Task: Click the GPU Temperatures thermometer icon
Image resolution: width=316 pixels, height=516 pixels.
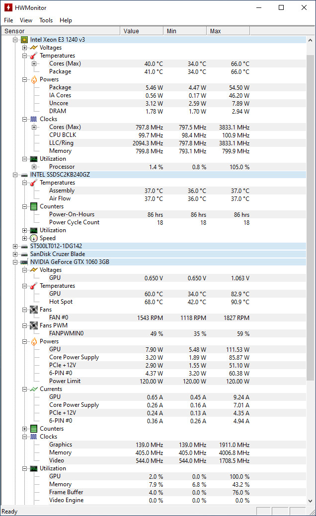Action: tap(34, 286)
